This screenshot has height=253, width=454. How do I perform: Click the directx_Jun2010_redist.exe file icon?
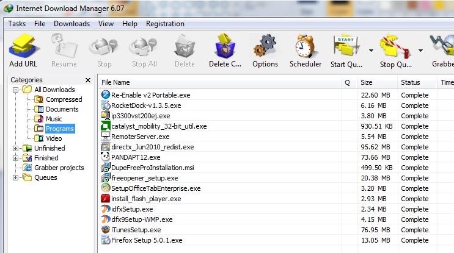tap(105, 146)
